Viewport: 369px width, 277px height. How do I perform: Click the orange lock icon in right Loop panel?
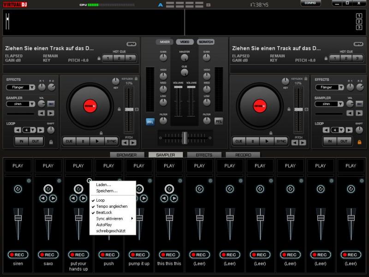[359, 141]
